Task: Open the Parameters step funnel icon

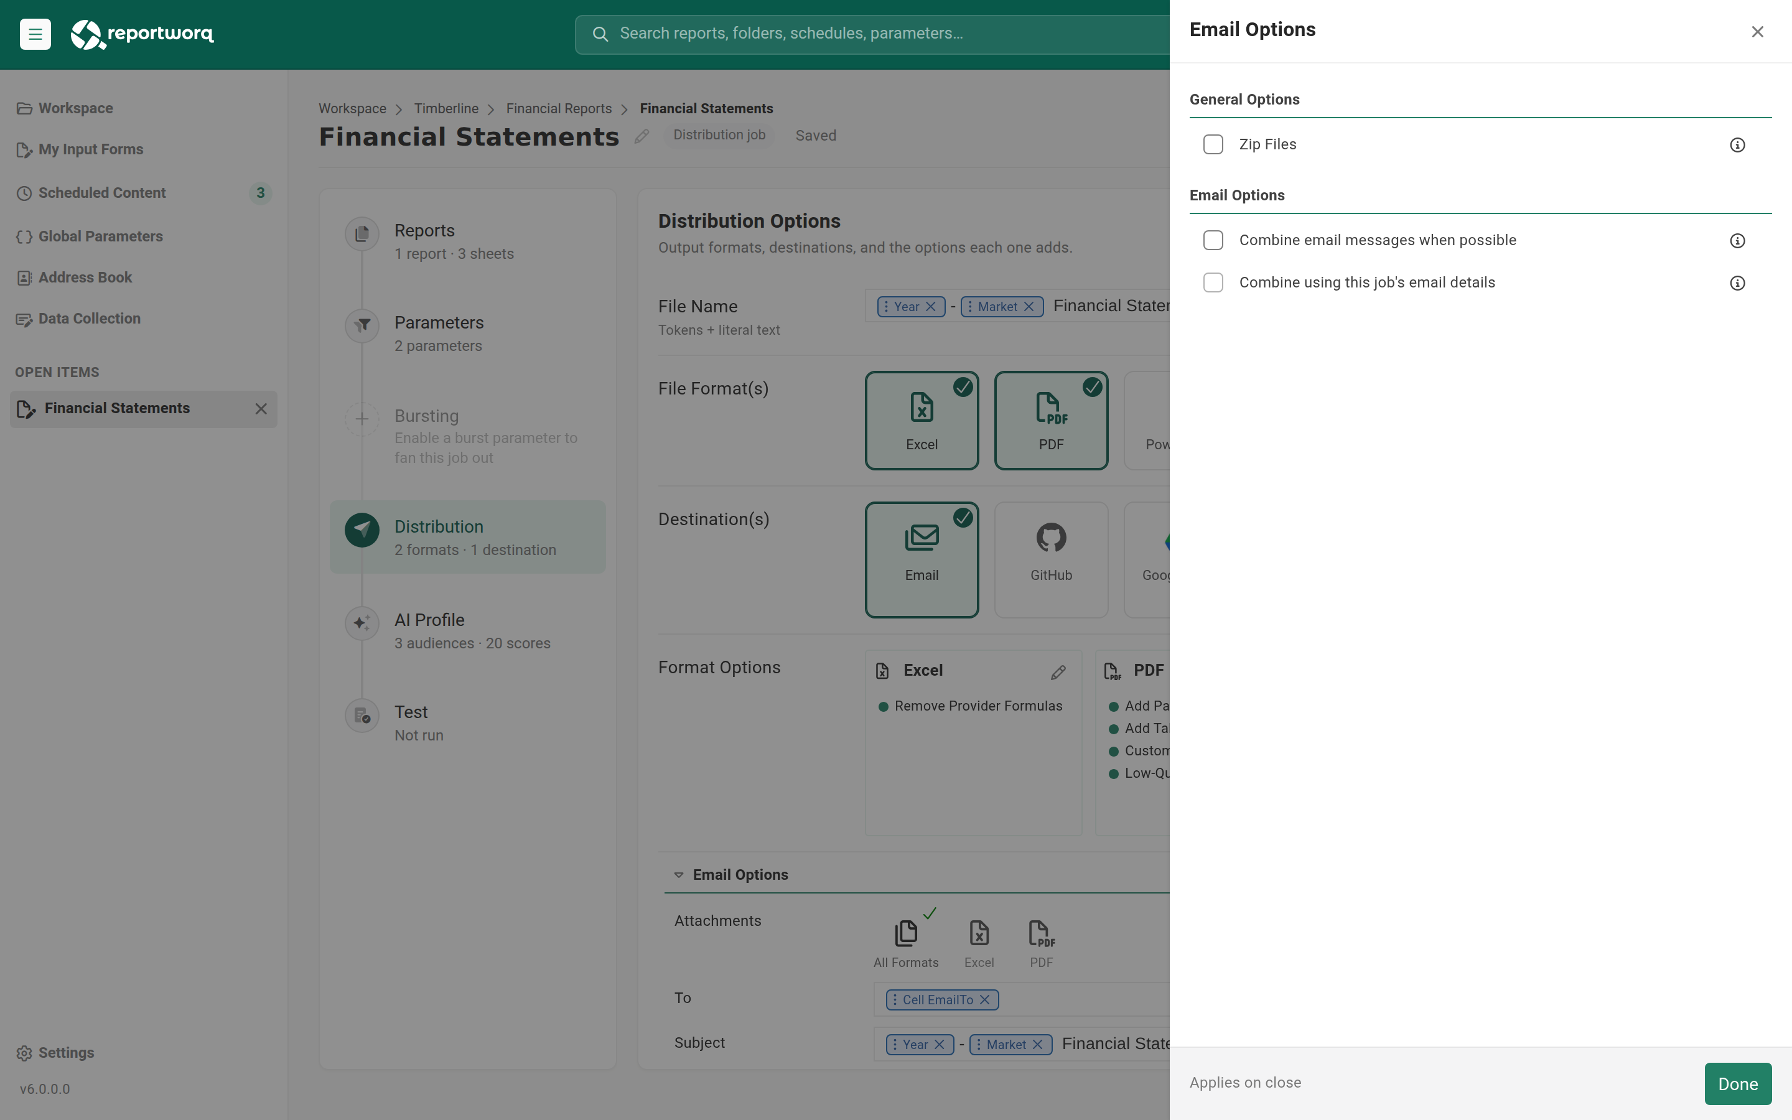Action: tap(362, 326)
